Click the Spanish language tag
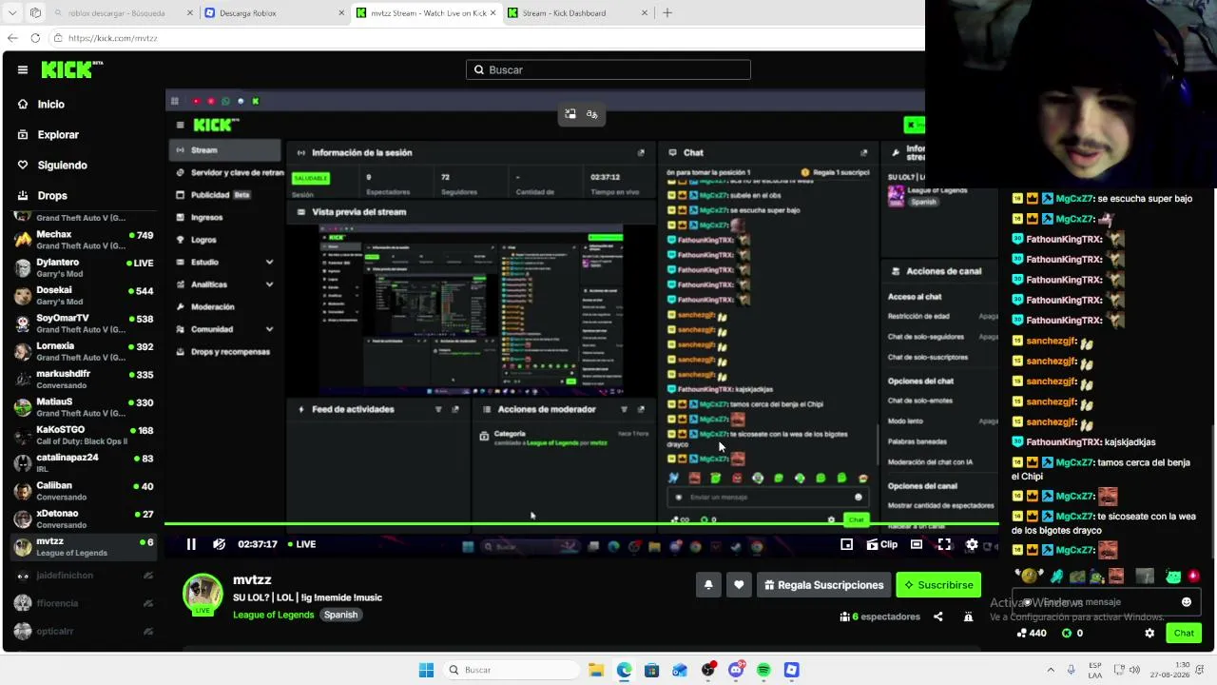Image resolution: width=1217 pixels, height=685 pixels. click(340, 615)
